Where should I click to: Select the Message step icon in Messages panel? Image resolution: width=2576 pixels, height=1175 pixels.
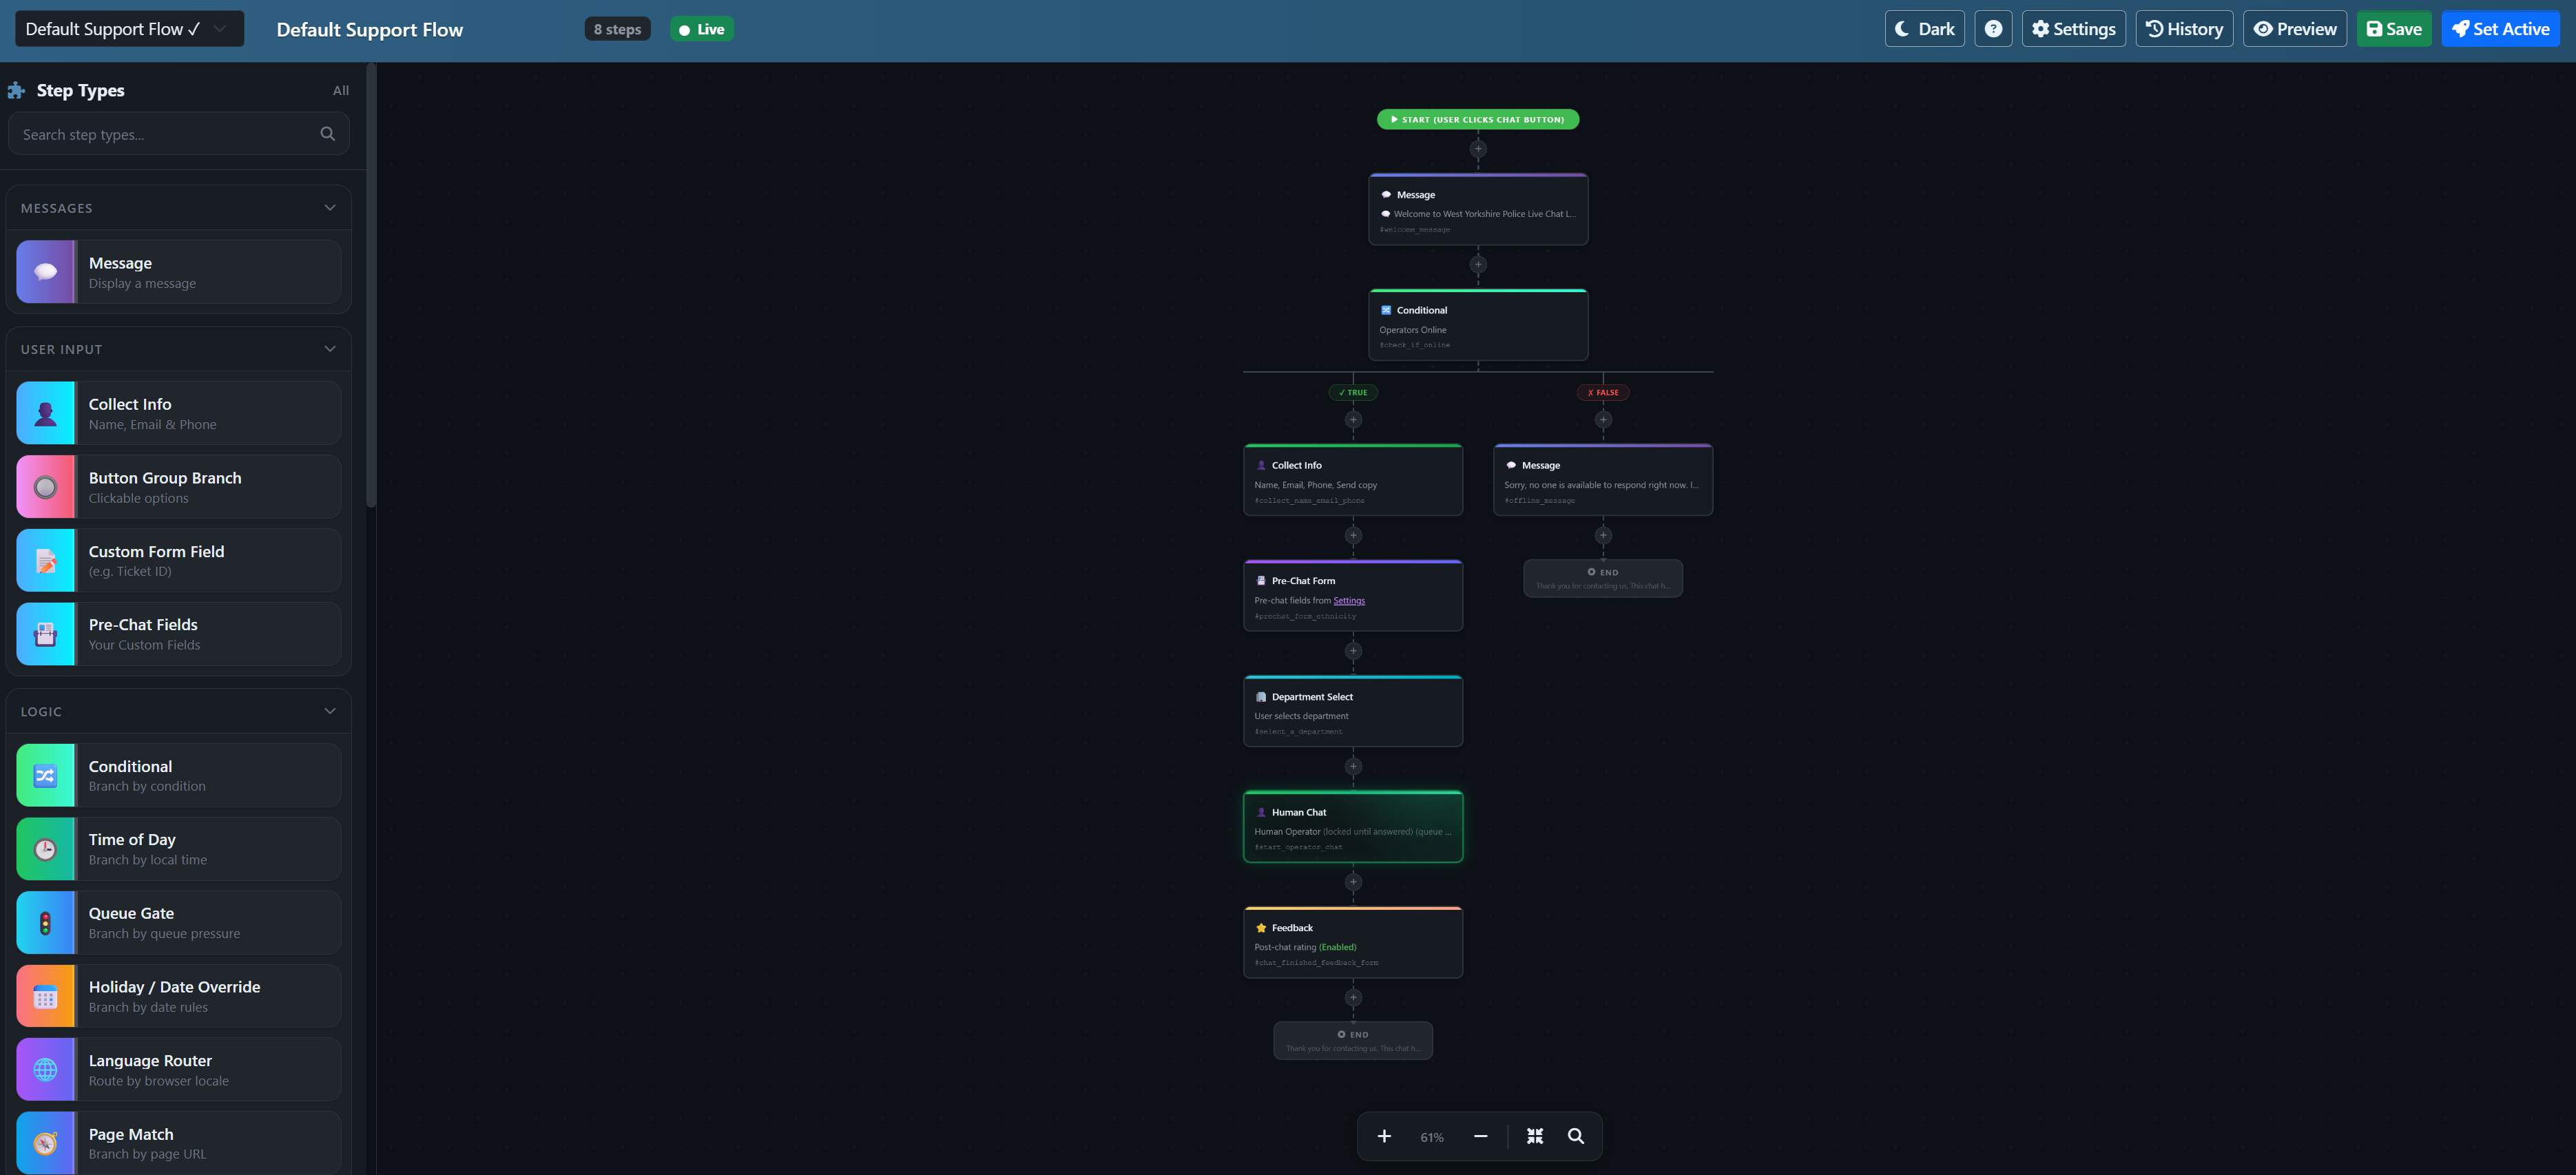pyautogui.click(x=45, y=271)
